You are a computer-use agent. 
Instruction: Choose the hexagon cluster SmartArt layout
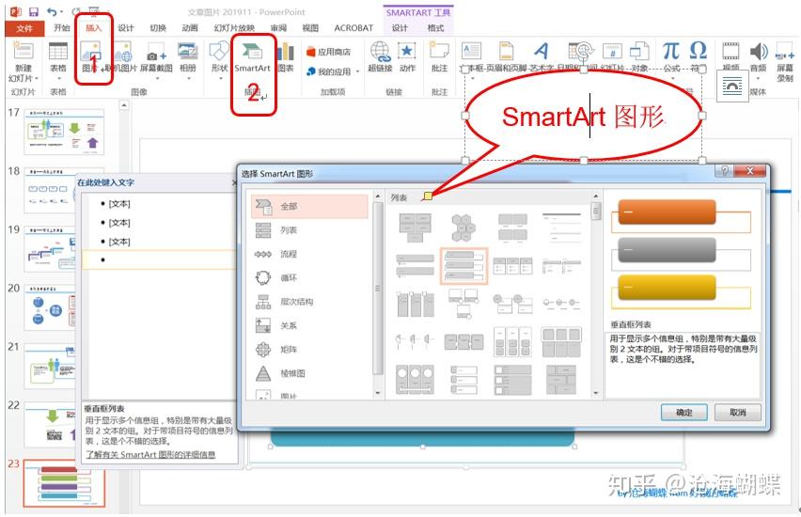[463, 227]
